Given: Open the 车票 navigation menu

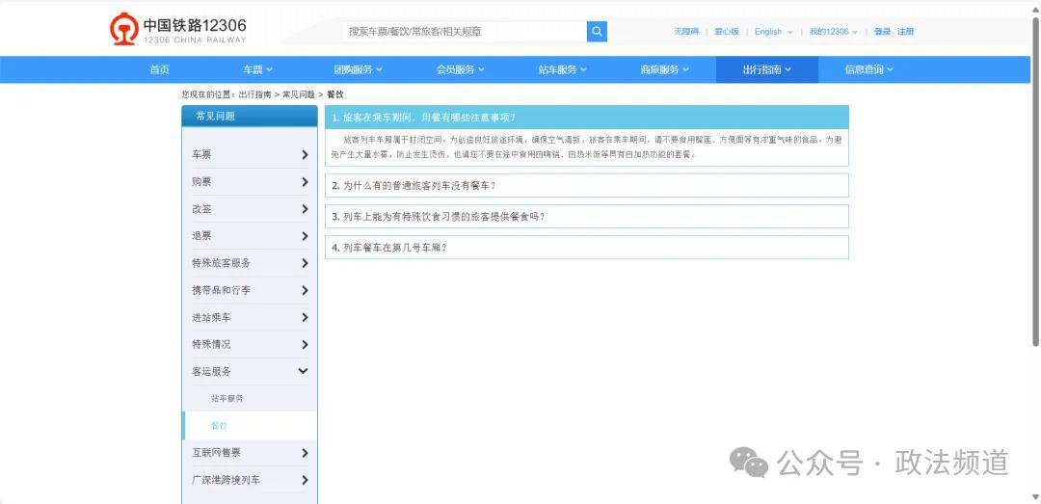Looking at the screenshot, I should point(257,69).
